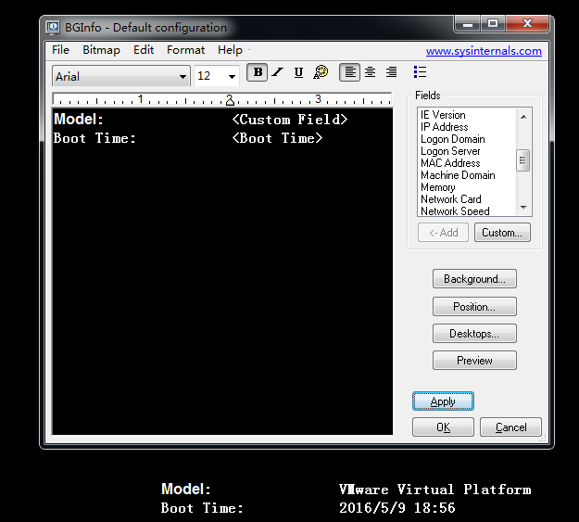Open the font size 12 dropdown

pyautogui.click(x=232, y=77)
